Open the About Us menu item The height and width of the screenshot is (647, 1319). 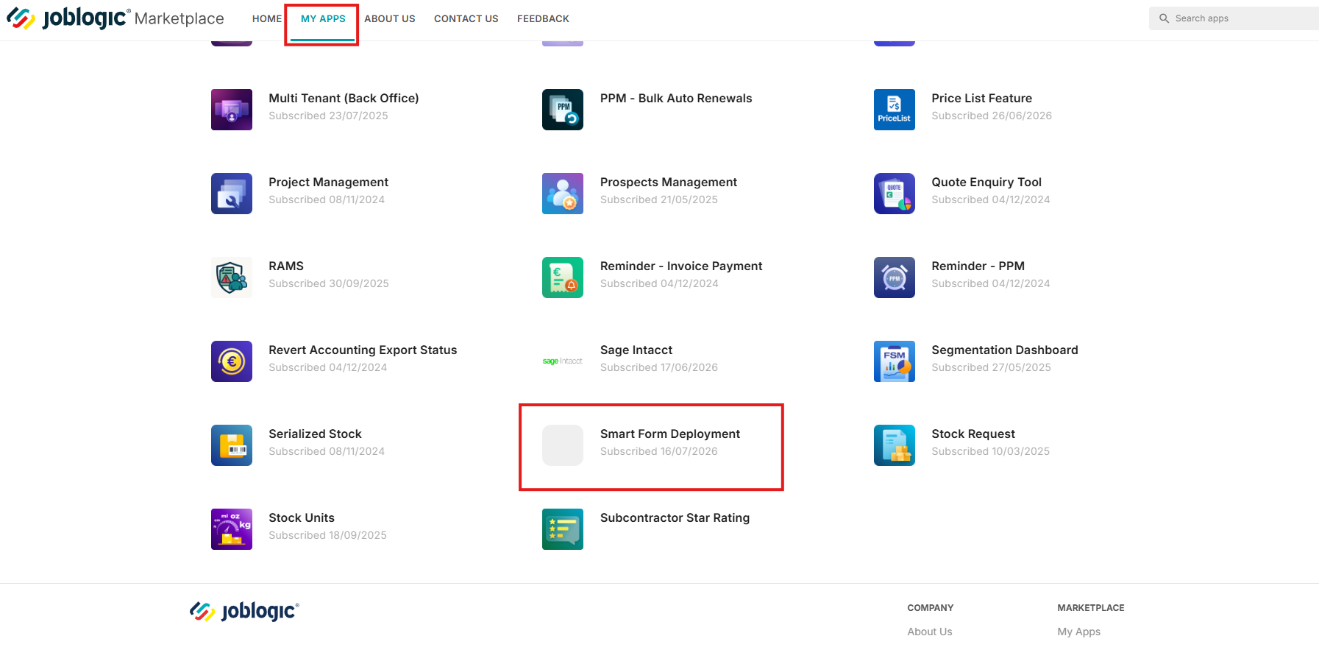[x=390, y=18]
